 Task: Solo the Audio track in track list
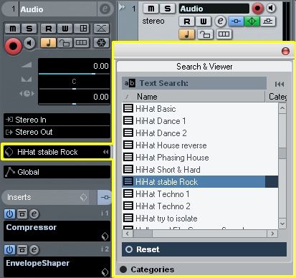(168, 9)
